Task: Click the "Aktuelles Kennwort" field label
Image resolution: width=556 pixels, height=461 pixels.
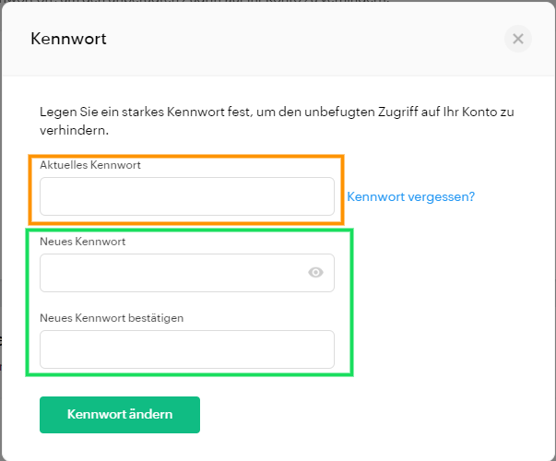Action: click(90, 165)
